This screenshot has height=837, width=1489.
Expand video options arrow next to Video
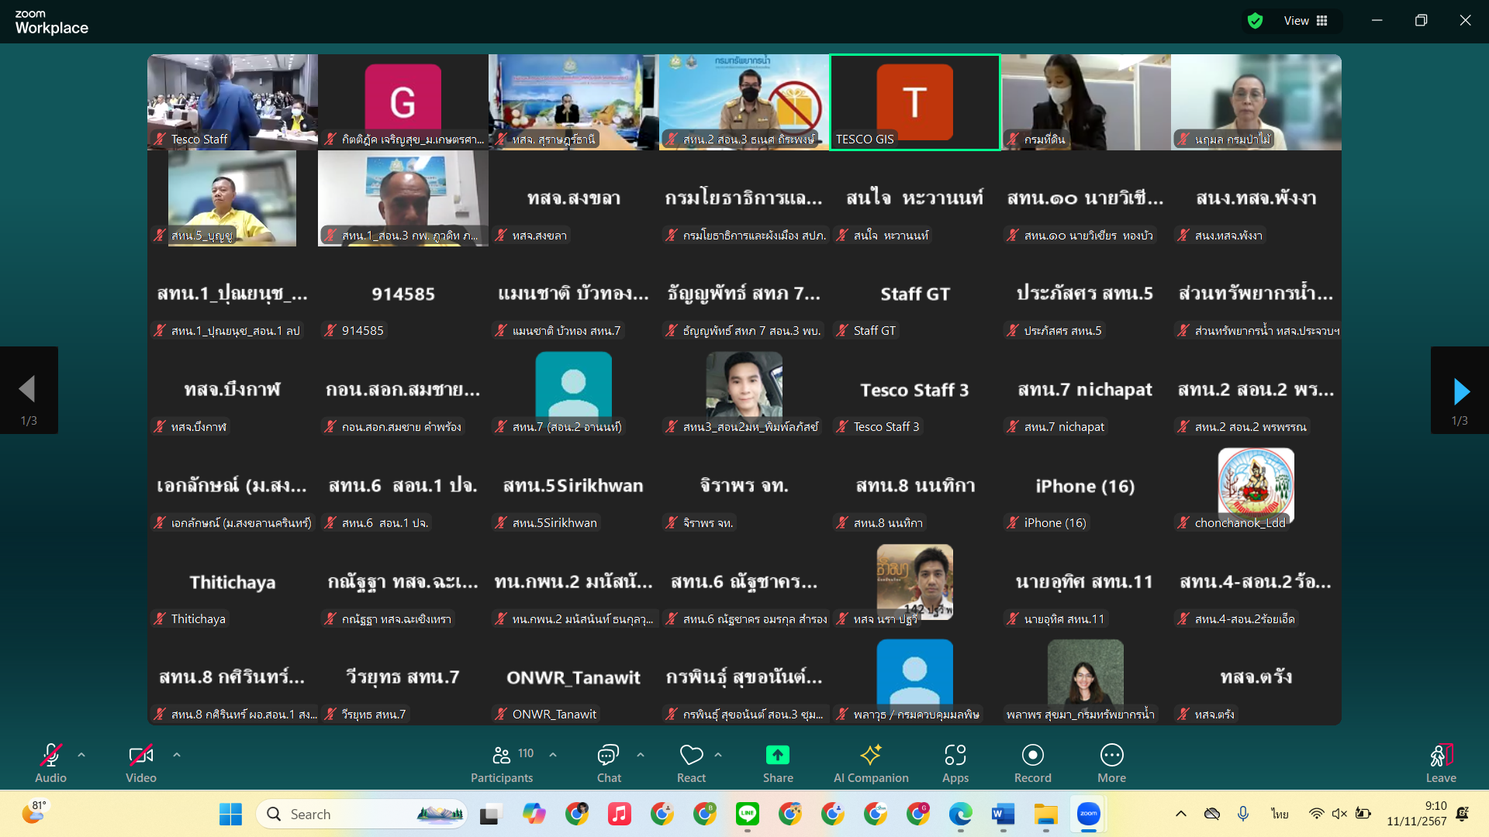(177, 754)
